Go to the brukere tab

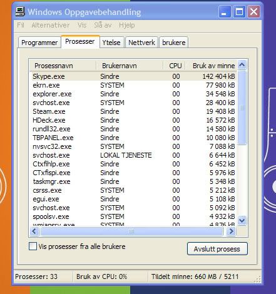point(174,43)
